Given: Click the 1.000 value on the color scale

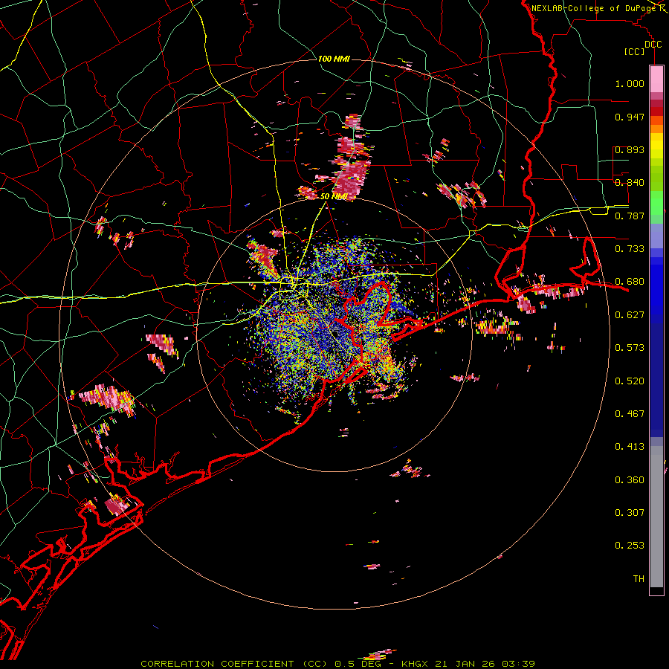Looking at the screenshot, I should pyautogui.click(x=630, y=83).
